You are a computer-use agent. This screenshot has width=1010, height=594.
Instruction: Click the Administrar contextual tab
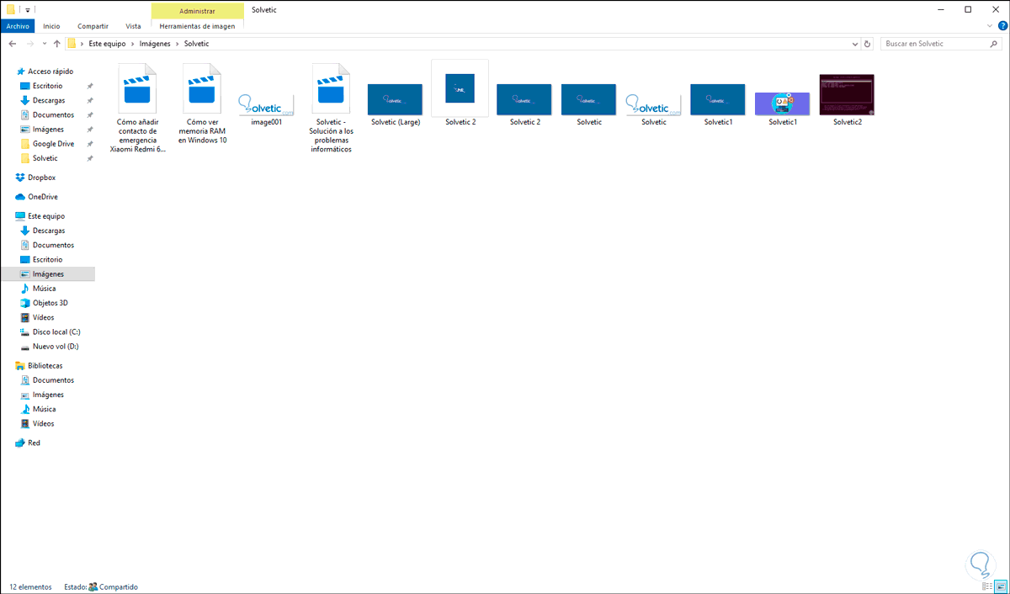pyautogui.click(x=198, y=11)
